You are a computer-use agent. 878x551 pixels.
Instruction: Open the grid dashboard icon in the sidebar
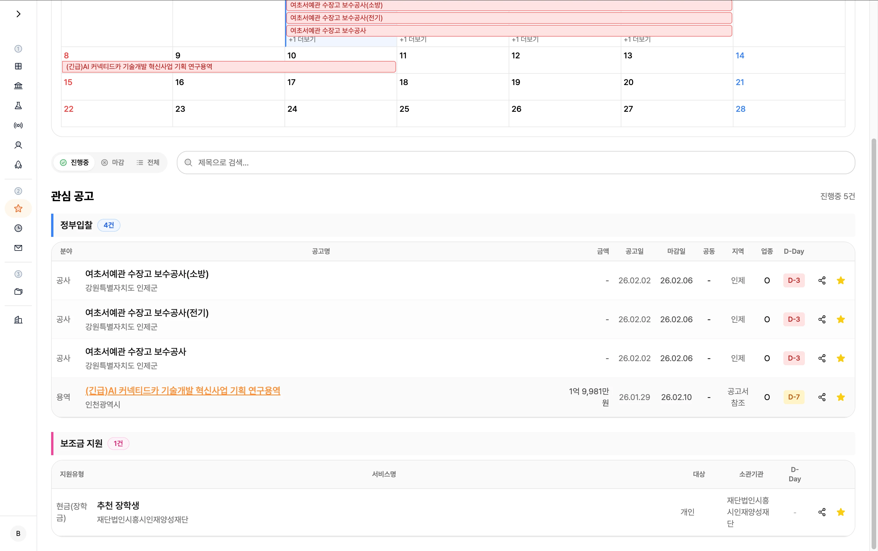coord(18,66)
